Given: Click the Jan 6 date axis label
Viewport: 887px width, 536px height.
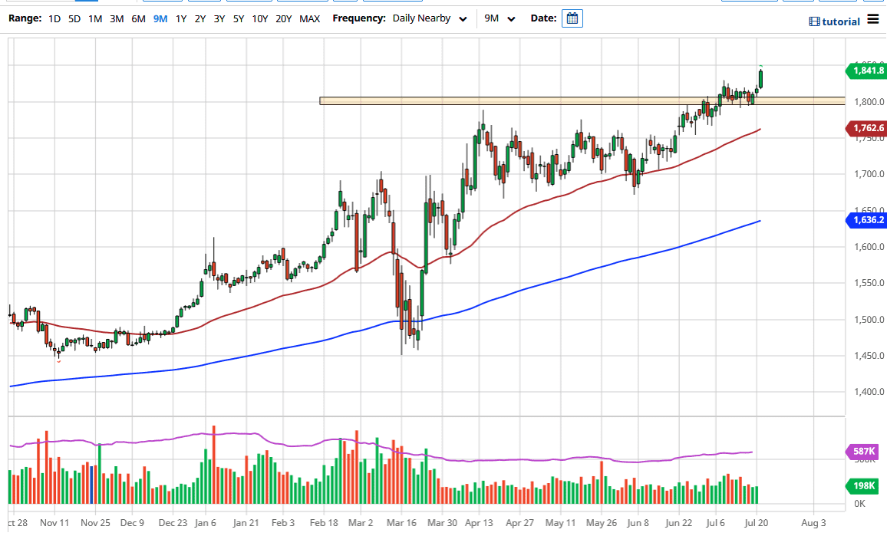Looking at the screenshot, I should tap(205, 523).
